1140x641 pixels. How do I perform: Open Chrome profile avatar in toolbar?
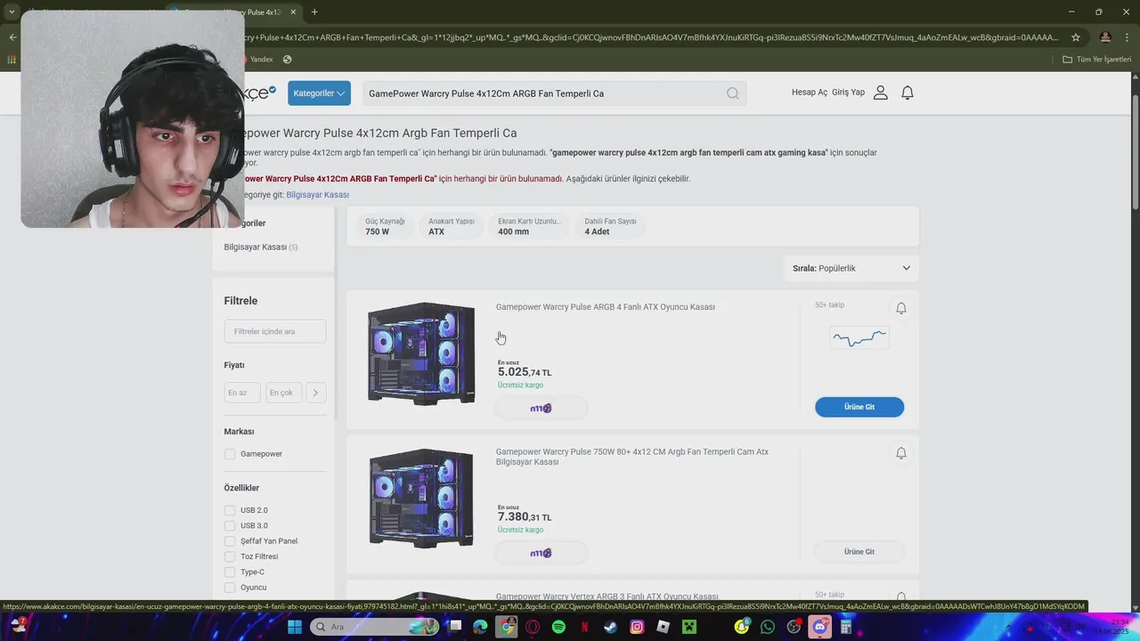[1105, 37]
